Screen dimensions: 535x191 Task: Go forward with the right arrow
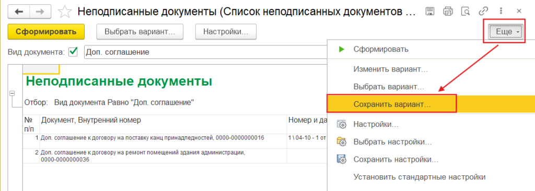pos(40,12)
